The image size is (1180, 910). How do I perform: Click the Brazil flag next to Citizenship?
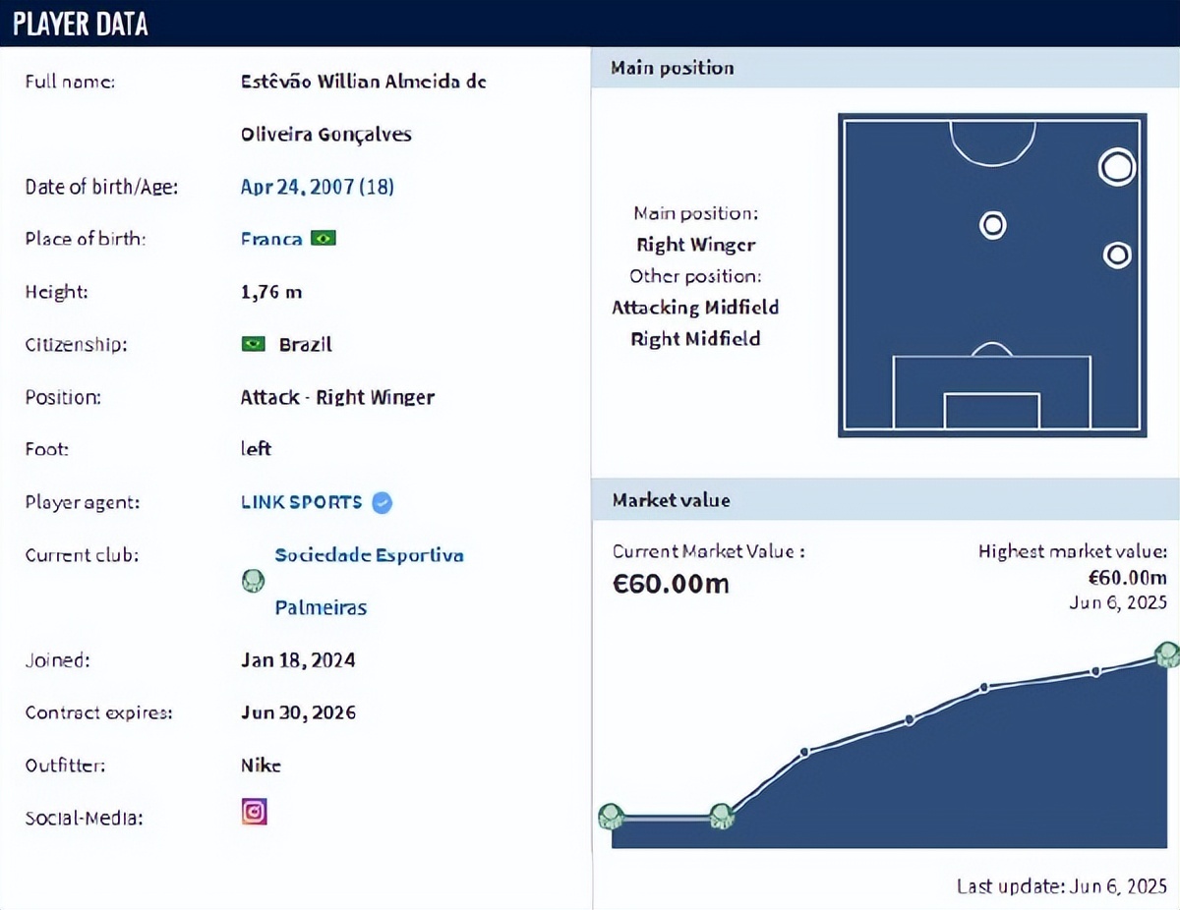point(254,344)
